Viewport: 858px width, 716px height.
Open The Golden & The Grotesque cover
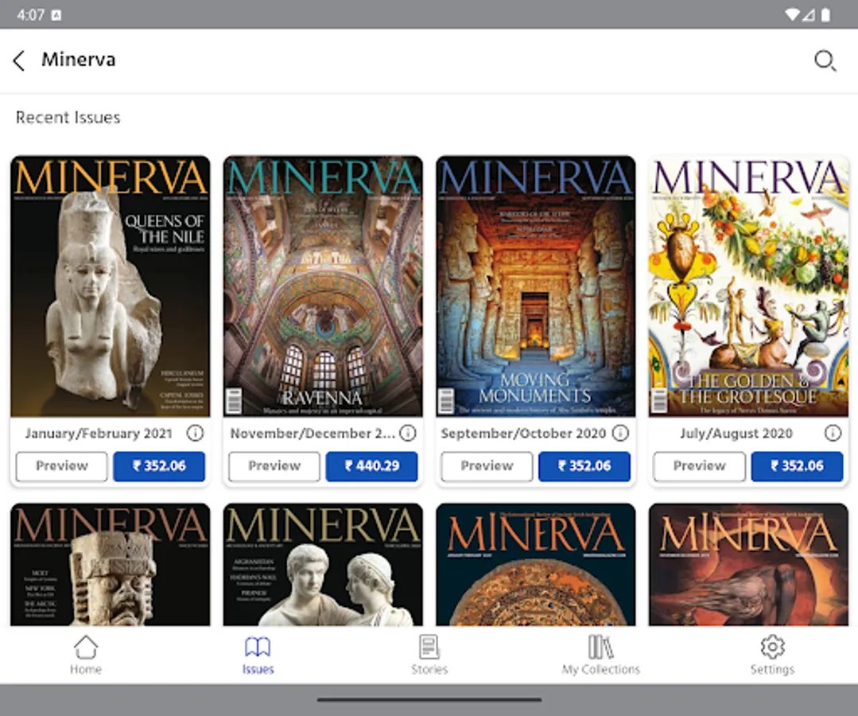748,286
